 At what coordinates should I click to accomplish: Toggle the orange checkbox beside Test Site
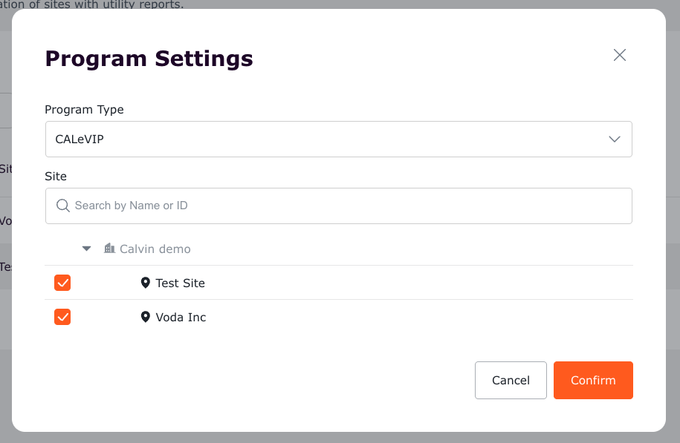click(62, 283)
